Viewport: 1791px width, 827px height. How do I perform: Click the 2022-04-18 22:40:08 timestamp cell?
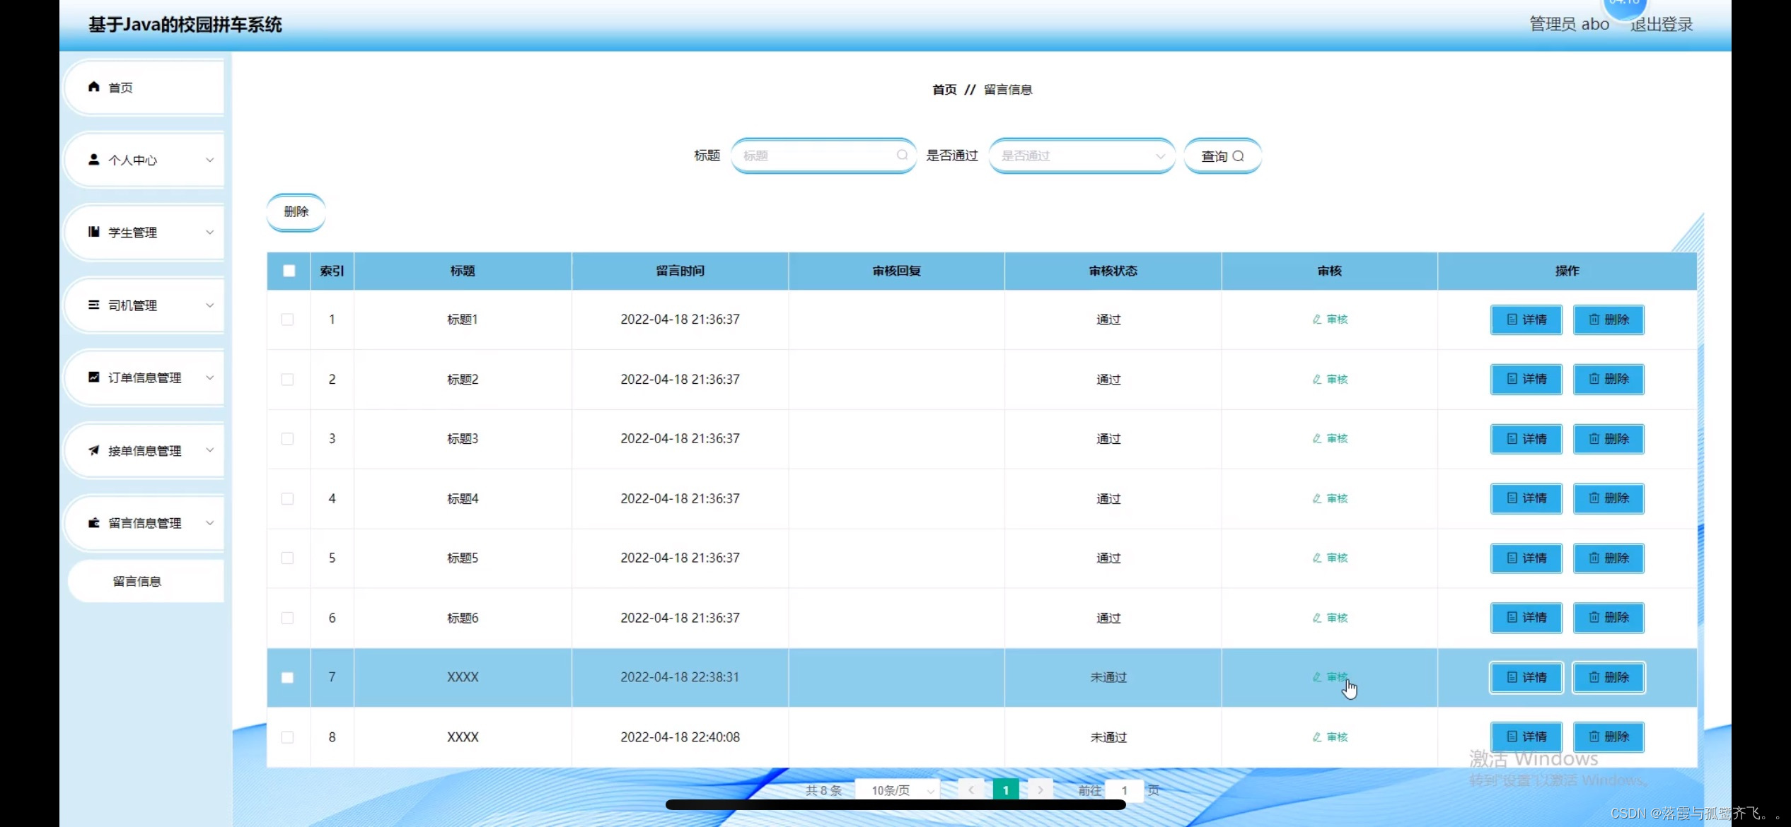click(x=680, y=737)
